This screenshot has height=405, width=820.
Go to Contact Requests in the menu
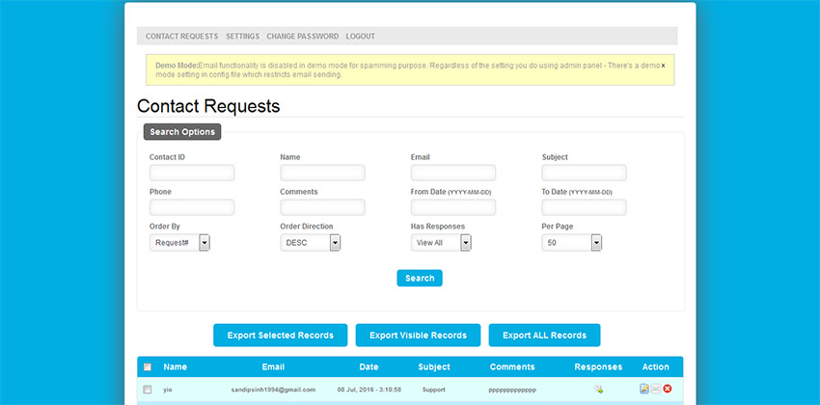click(182, 37)
